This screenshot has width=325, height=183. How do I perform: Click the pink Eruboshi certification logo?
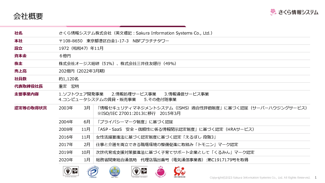point(160,172)
